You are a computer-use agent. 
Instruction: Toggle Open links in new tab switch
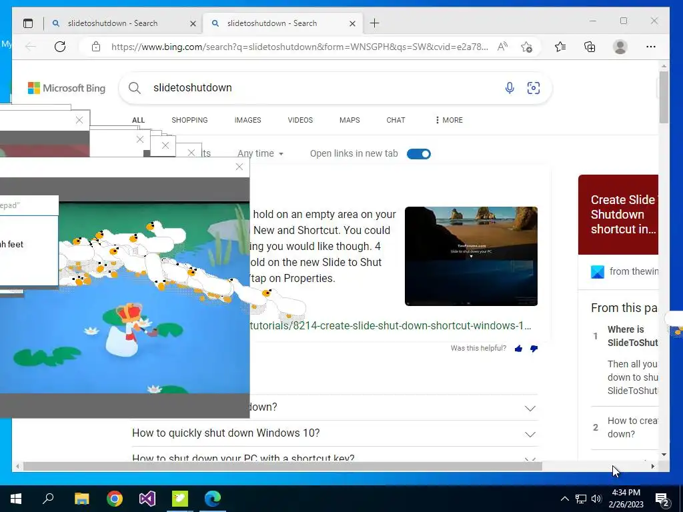[419, 154]
